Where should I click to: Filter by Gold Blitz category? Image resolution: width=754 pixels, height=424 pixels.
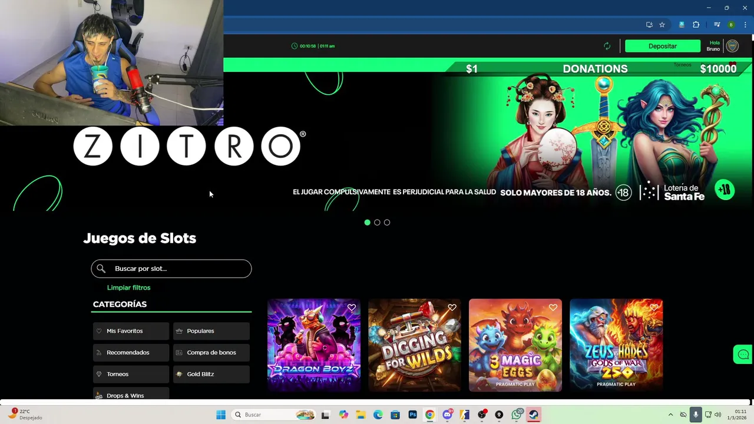click(x=211, y=374)
